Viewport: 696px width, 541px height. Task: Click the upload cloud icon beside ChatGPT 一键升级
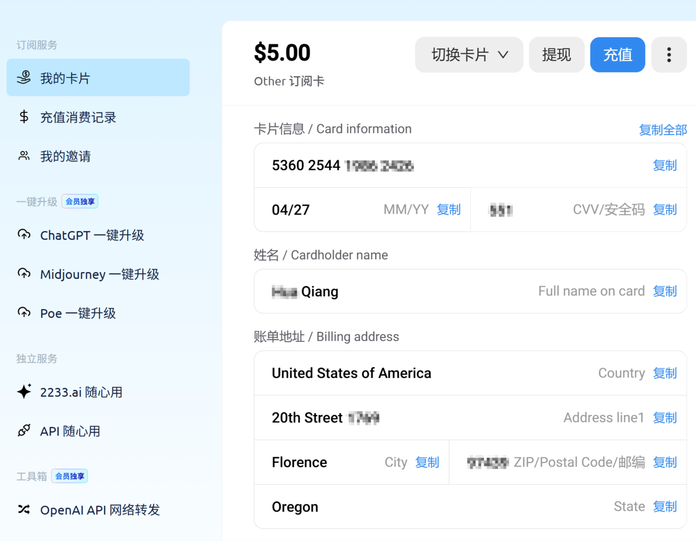[x=24, y=234]
